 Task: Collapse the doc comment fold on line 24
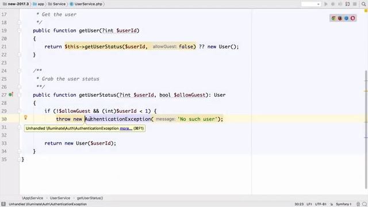click(x=19, y=71)
